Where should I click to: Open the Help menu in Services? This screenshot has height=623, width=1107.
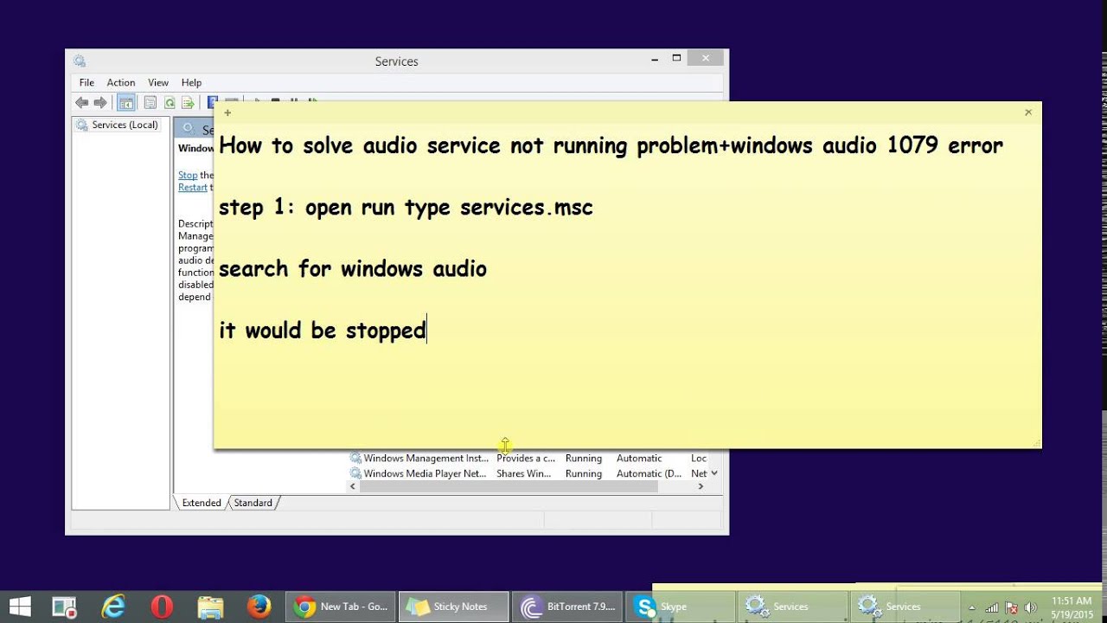[x=191, y=82]
